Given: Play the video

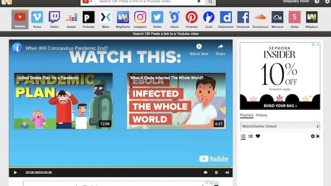Looking at the screenshot, I should (x=16, y=172).
